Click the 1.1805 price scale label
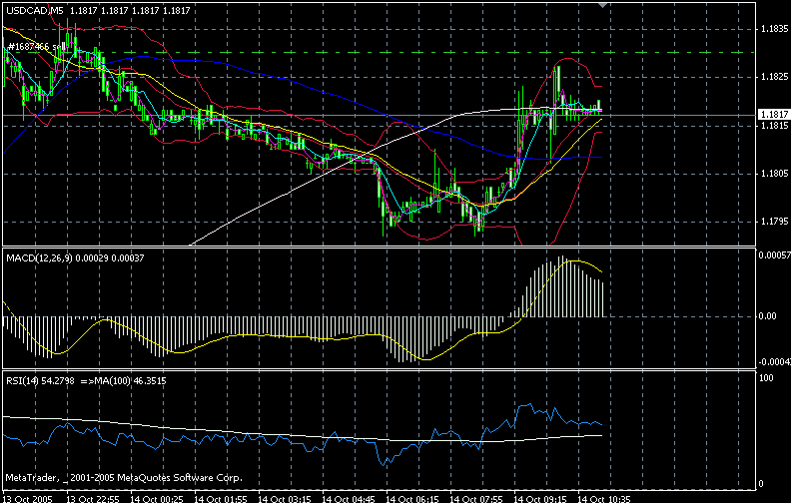Viewport: 791px width, 503px height. [x=774, y=174]
